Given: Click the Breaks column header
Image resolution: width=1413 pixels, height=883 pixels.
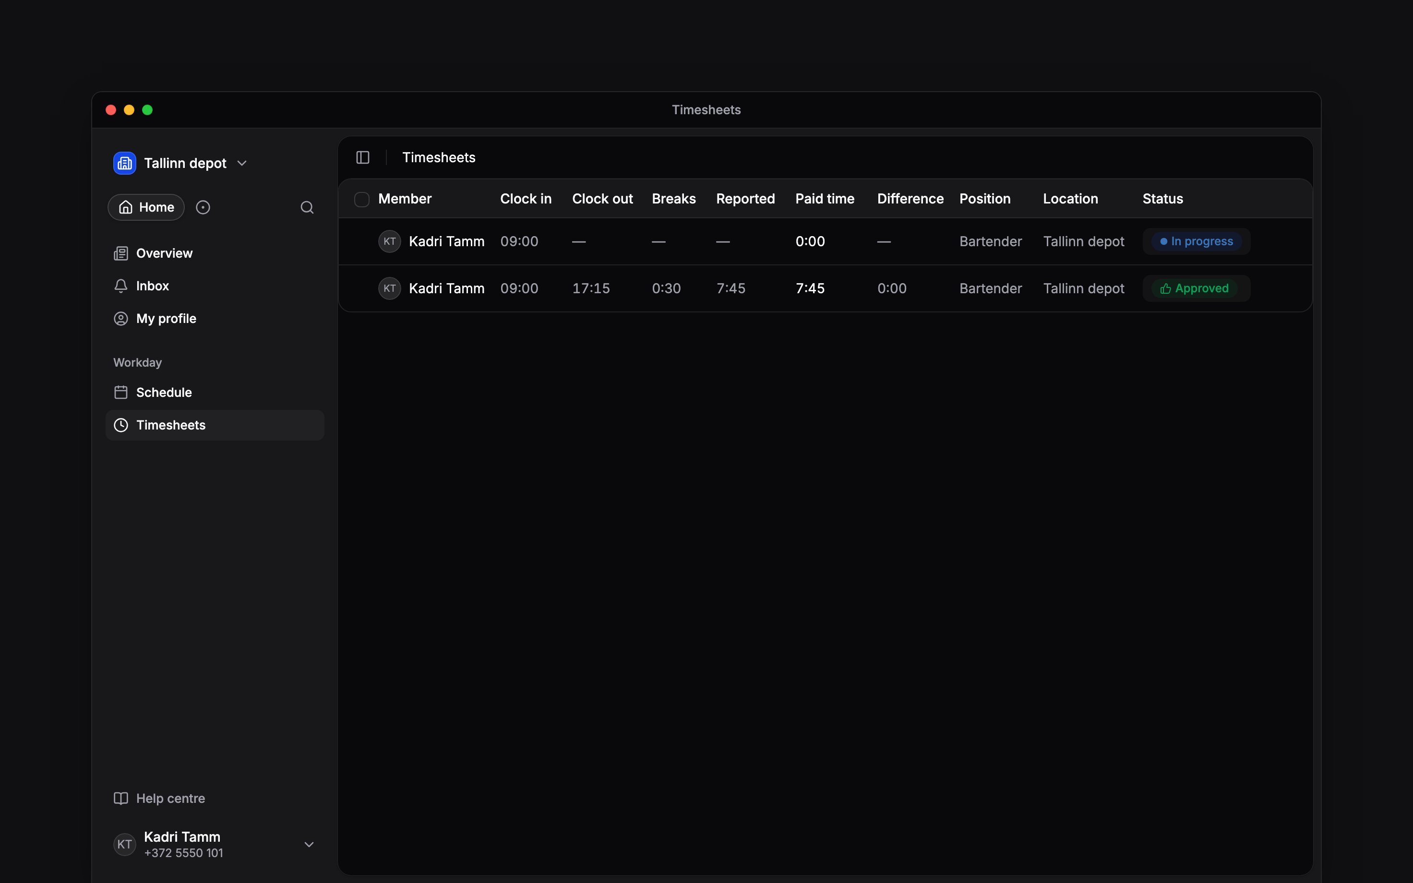Looking at the screenshot, I should tap(674, 199).
